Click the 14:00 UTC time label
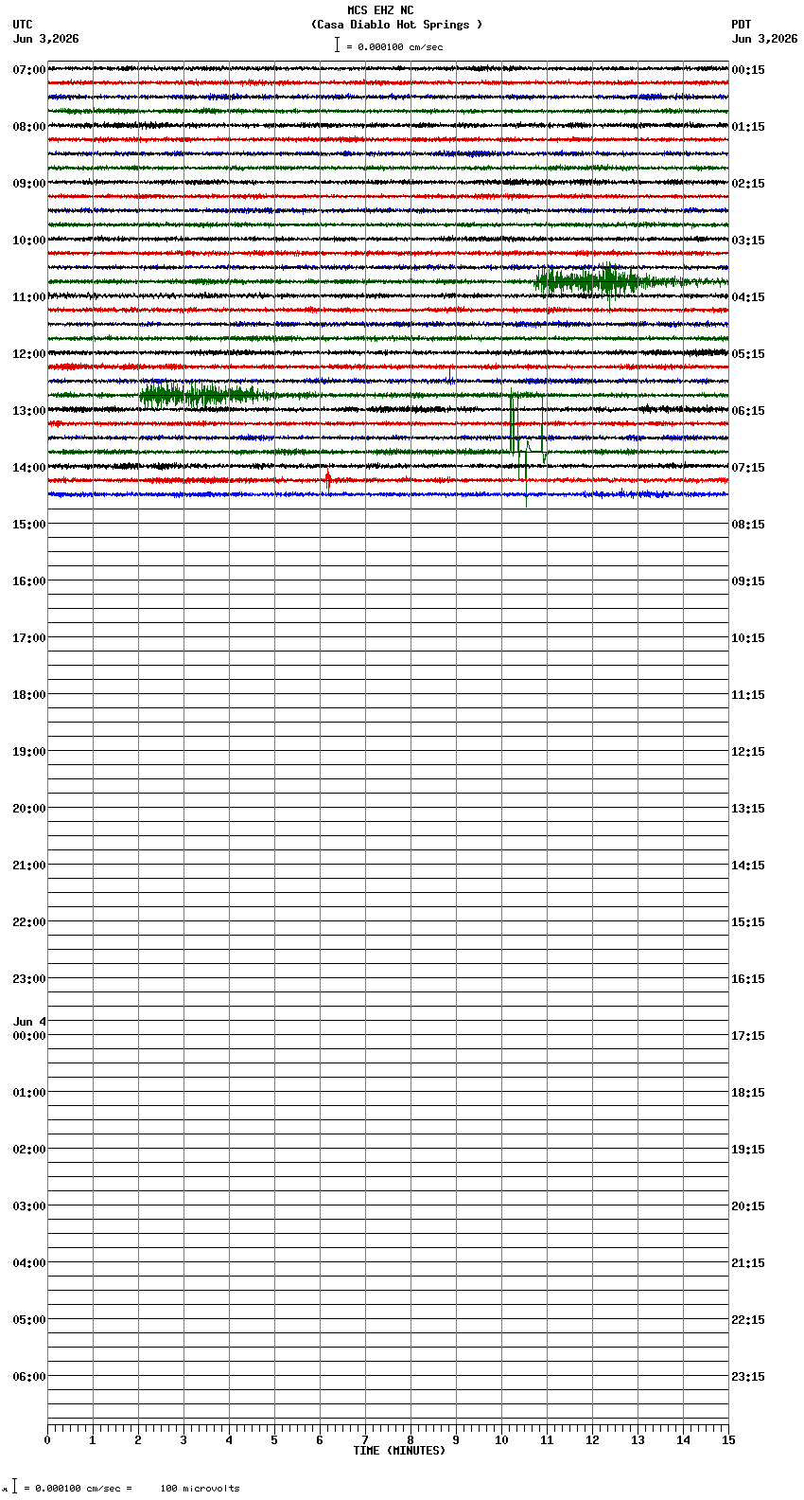The image size is (804, 1500). tap(29, 468)
